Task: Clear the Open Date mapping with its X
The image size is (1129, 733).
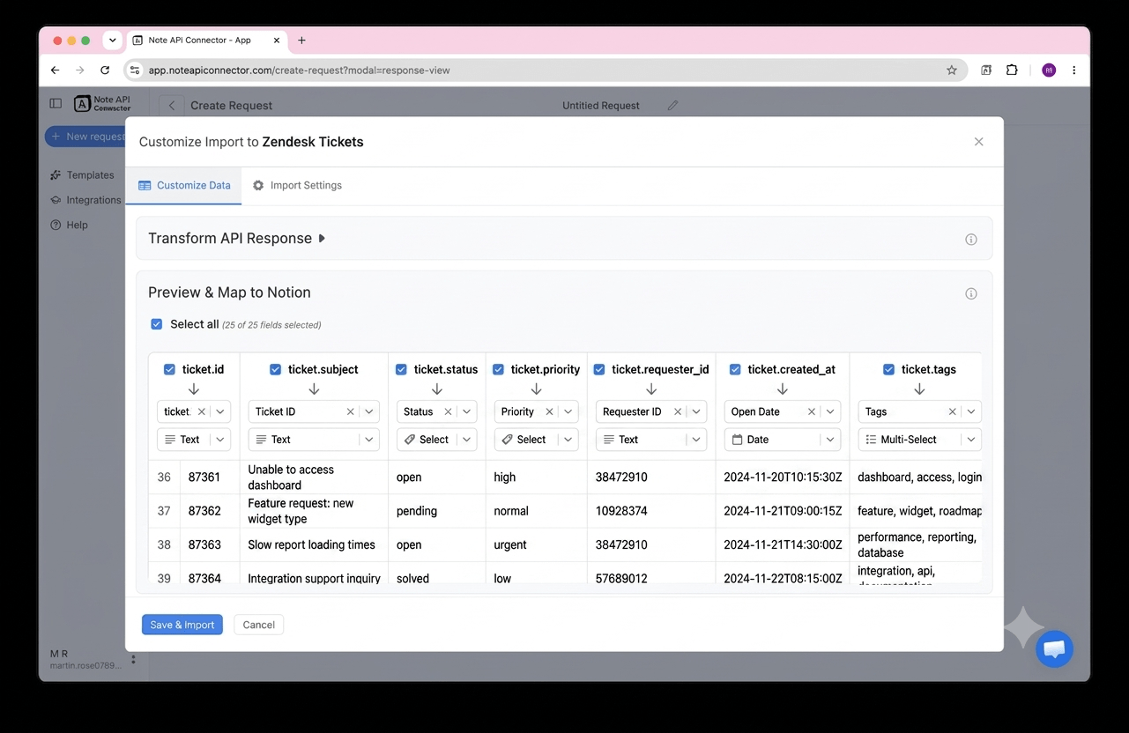Action: click(x=812, y=411)
